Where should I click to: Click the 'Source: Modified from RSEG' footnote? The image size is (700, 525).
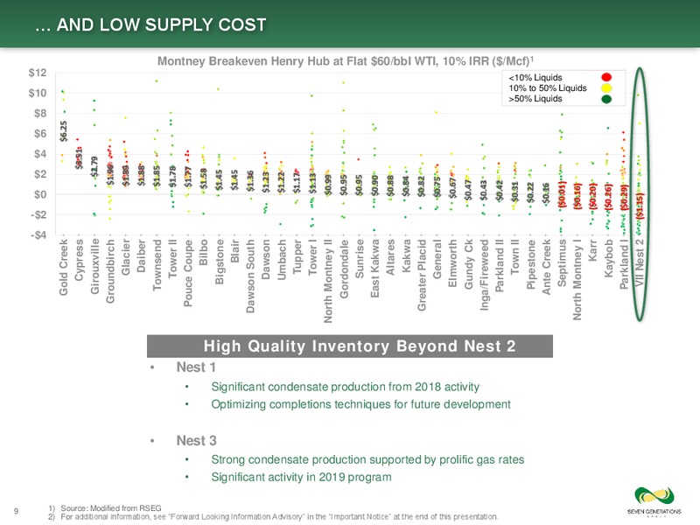pos(111,508)
